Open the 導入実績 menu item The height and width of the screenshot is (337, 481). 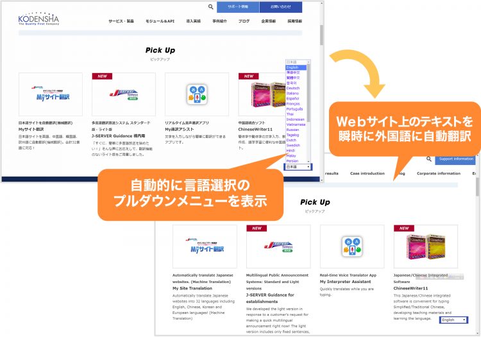[193, 21]
